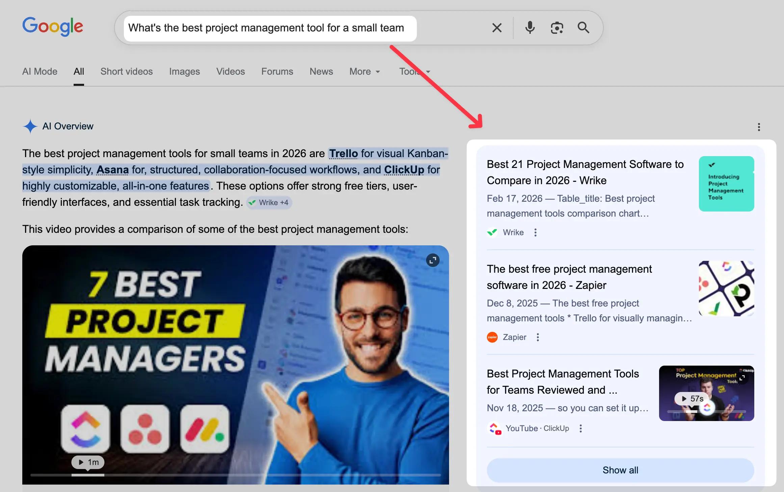Expand the Wrike +4 sources chip
784x492 pixels.
point(269,203)
